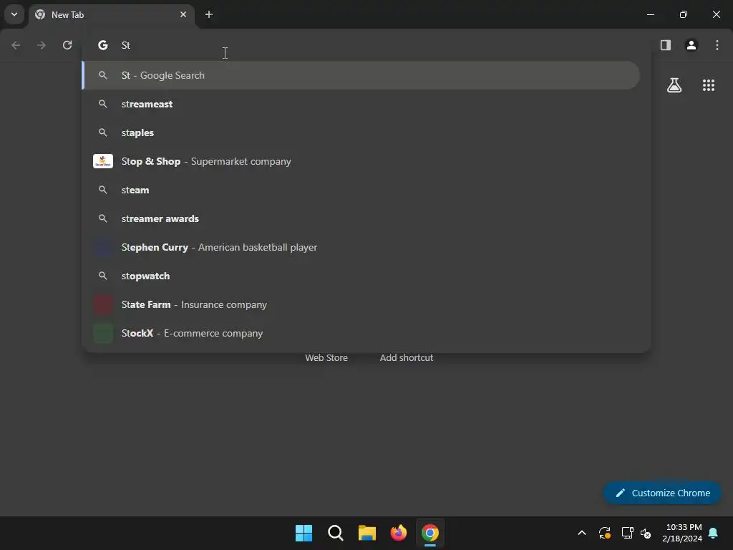Screen dimensions: 733x550
Task: Select Stop & Shop supermarket suggestion
Action: click(361, 161)
